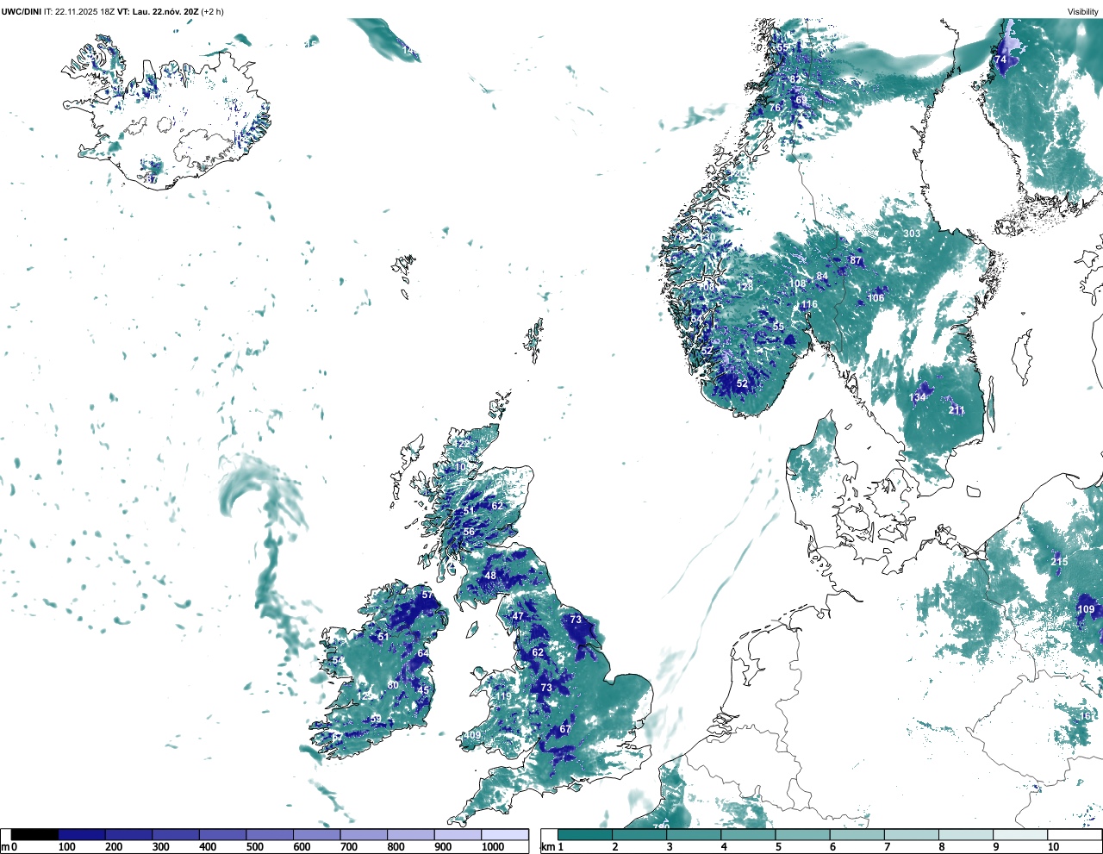Image resolution: width=1103 pixels, height=854 pixels.
Task: Click the 'km' unit label on legend
Action: pyautogui.click(x=547, y=847)
